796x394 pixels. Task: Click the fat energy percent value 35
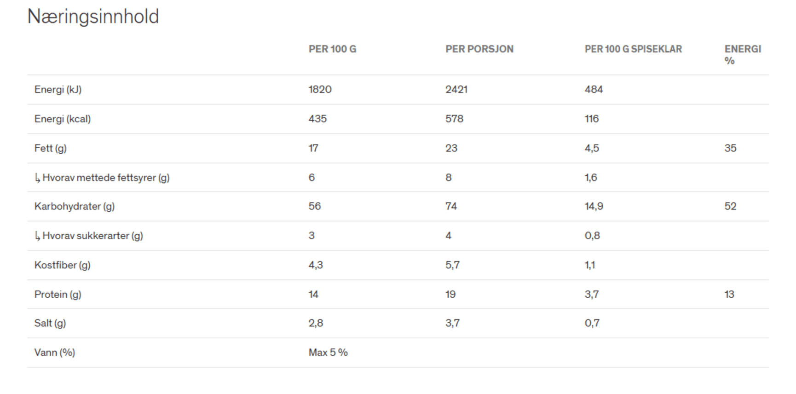coord(730,148)
